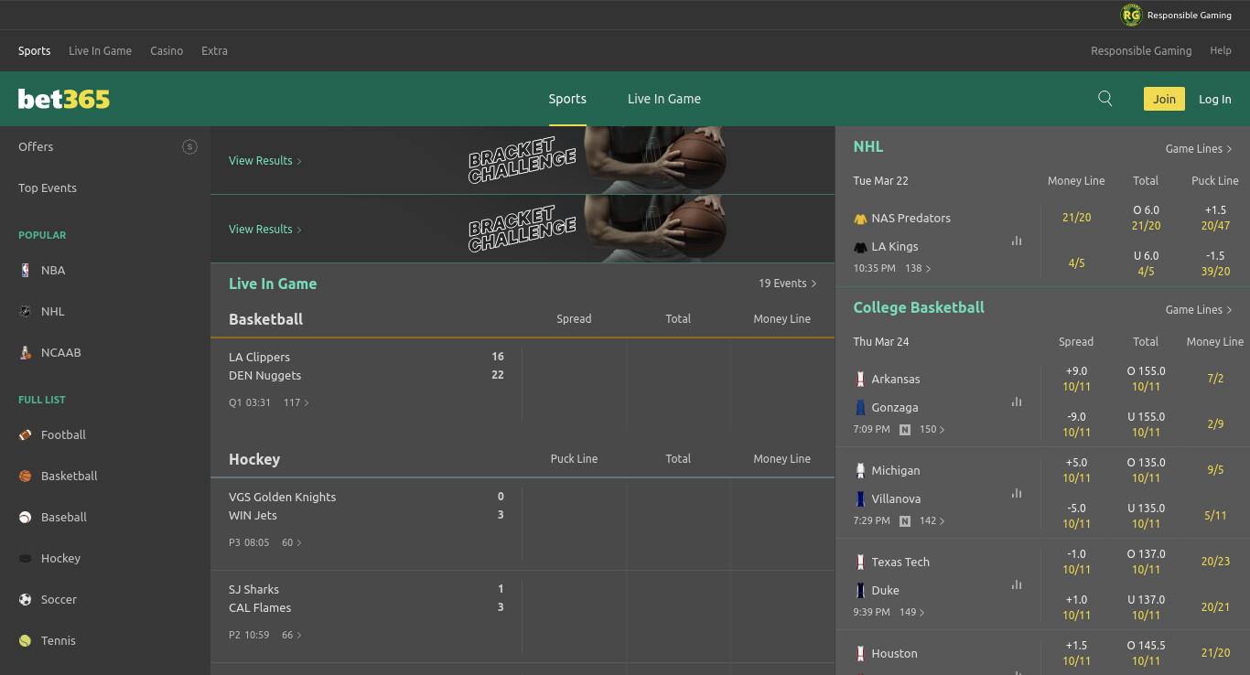1250x675 pixels.
Task: Select LA Kings -1.5 puck line 39/20
Action: coord(1215,263)
